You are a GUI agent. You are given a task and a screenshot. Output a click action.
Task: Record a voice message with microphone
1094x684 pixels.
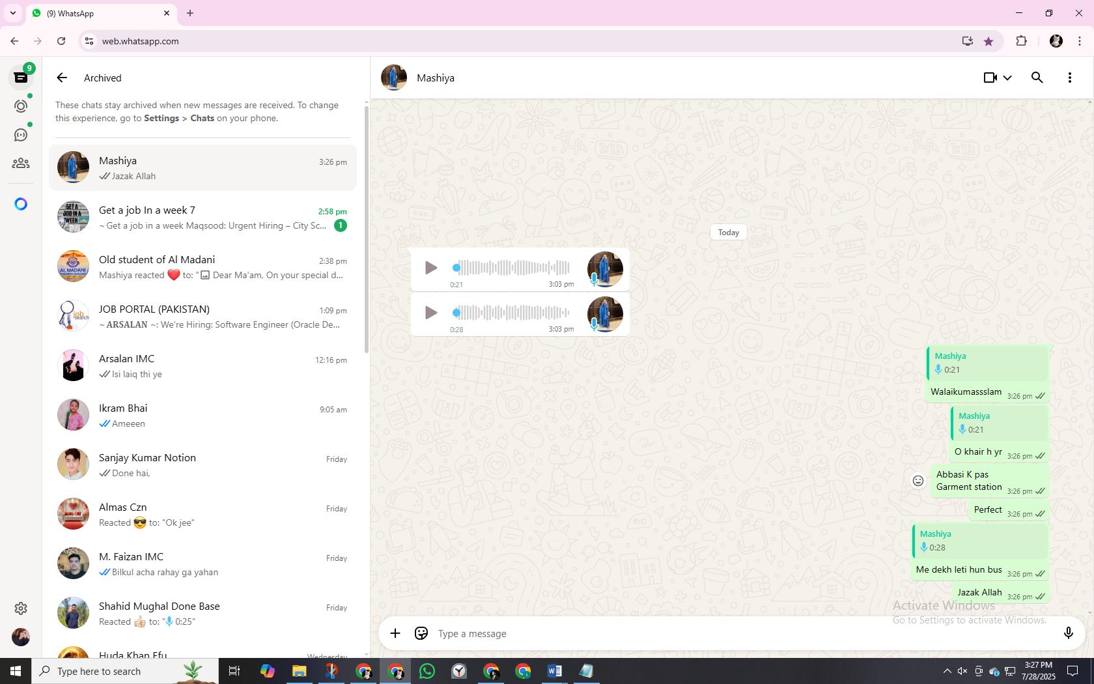1068,633
